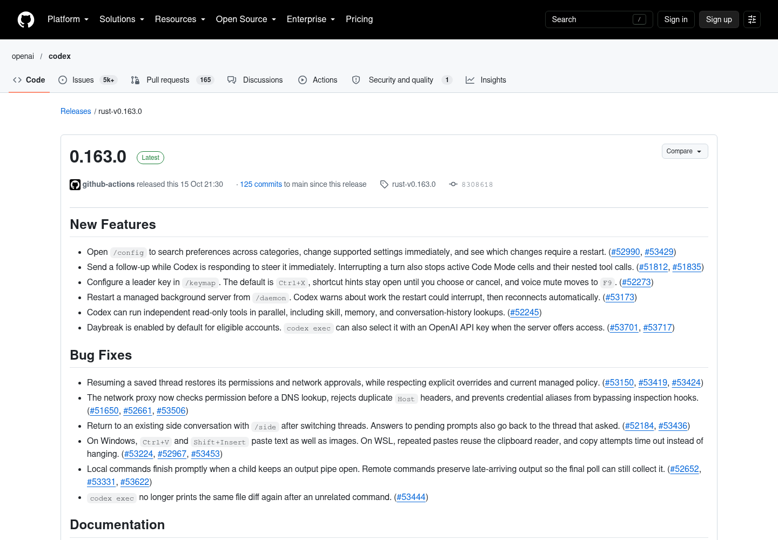Click the tag icon beside rust-v0.163.0
The height and width of the screenshot is (540, 778).
point(384,185)
